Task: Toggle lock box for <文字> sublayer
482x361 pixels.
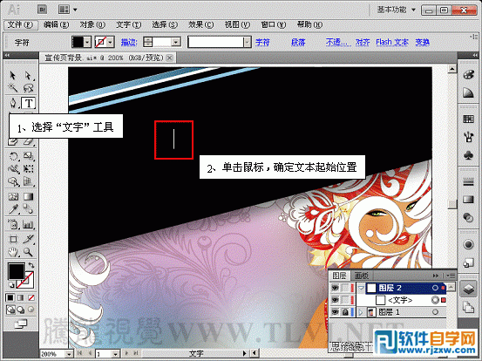Action: (345, 300)
